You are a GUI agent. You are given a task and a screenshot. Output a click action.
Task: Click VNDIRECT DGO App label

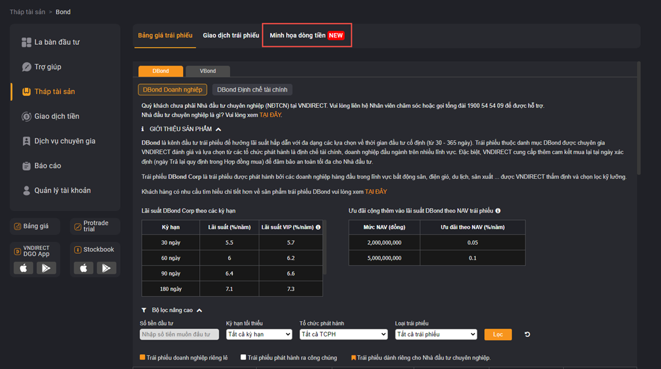[36, 251]
